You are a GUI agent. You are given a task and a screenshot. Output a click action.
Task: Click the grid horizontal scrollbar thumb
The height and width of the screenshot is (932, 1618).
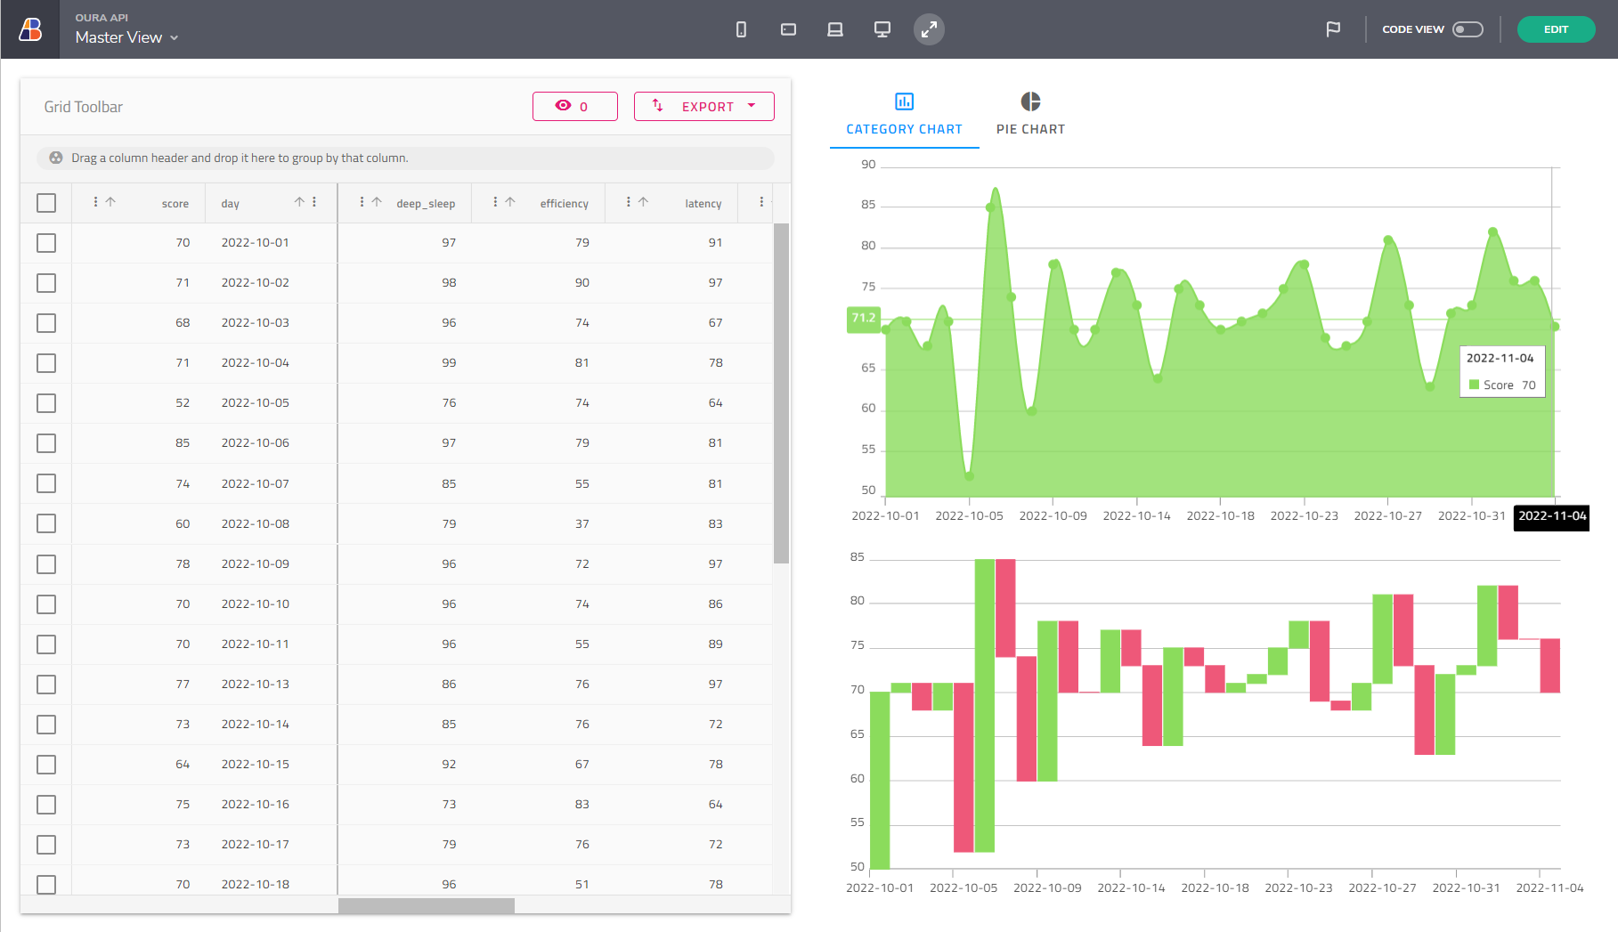tap(426, 905)
